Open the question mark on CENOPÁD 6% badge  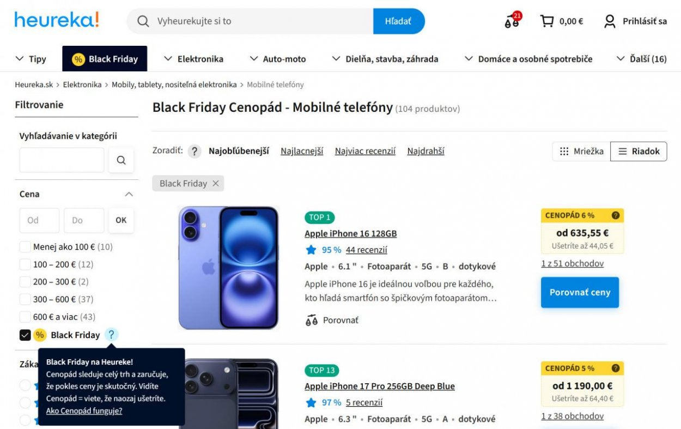point(616,215)
